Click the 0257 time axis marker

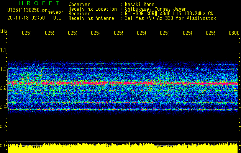[x=165, y=33]
